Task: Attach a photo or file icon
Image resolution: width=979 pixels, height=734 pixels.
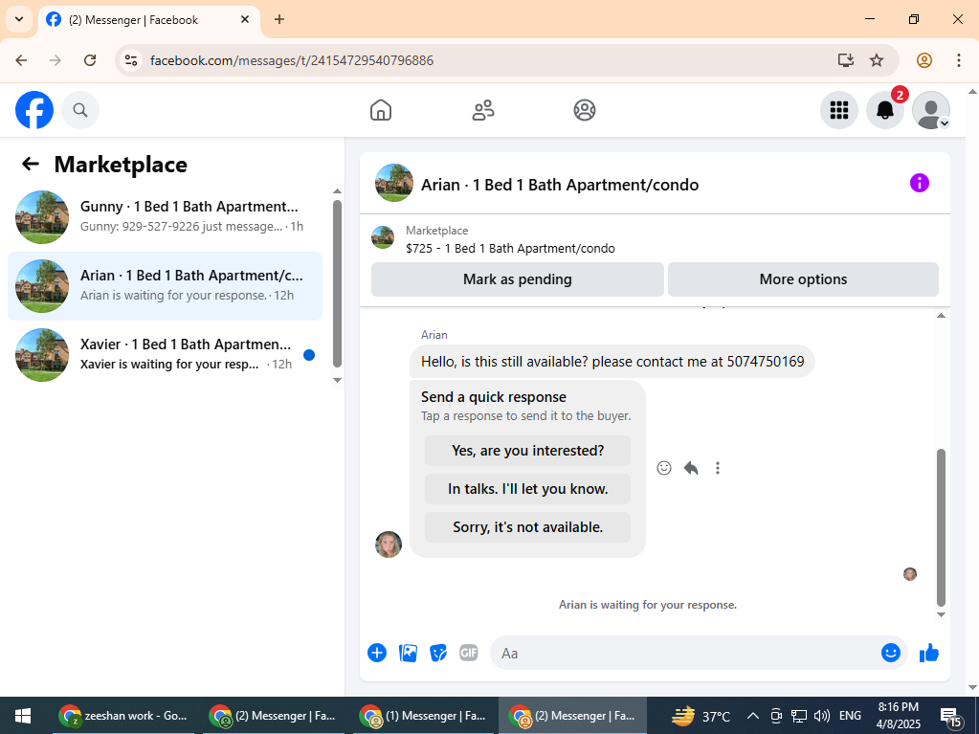Action: (x=408, y=653)
